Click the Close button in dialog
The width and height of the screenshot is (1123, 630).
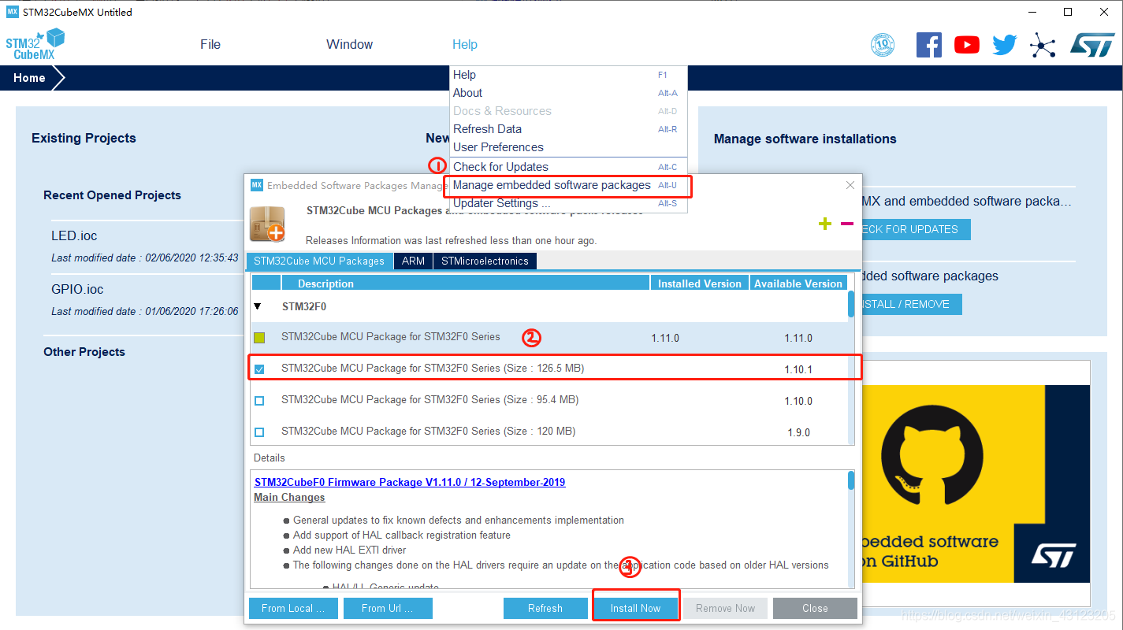pyautogui.click(x=815, y=608)
